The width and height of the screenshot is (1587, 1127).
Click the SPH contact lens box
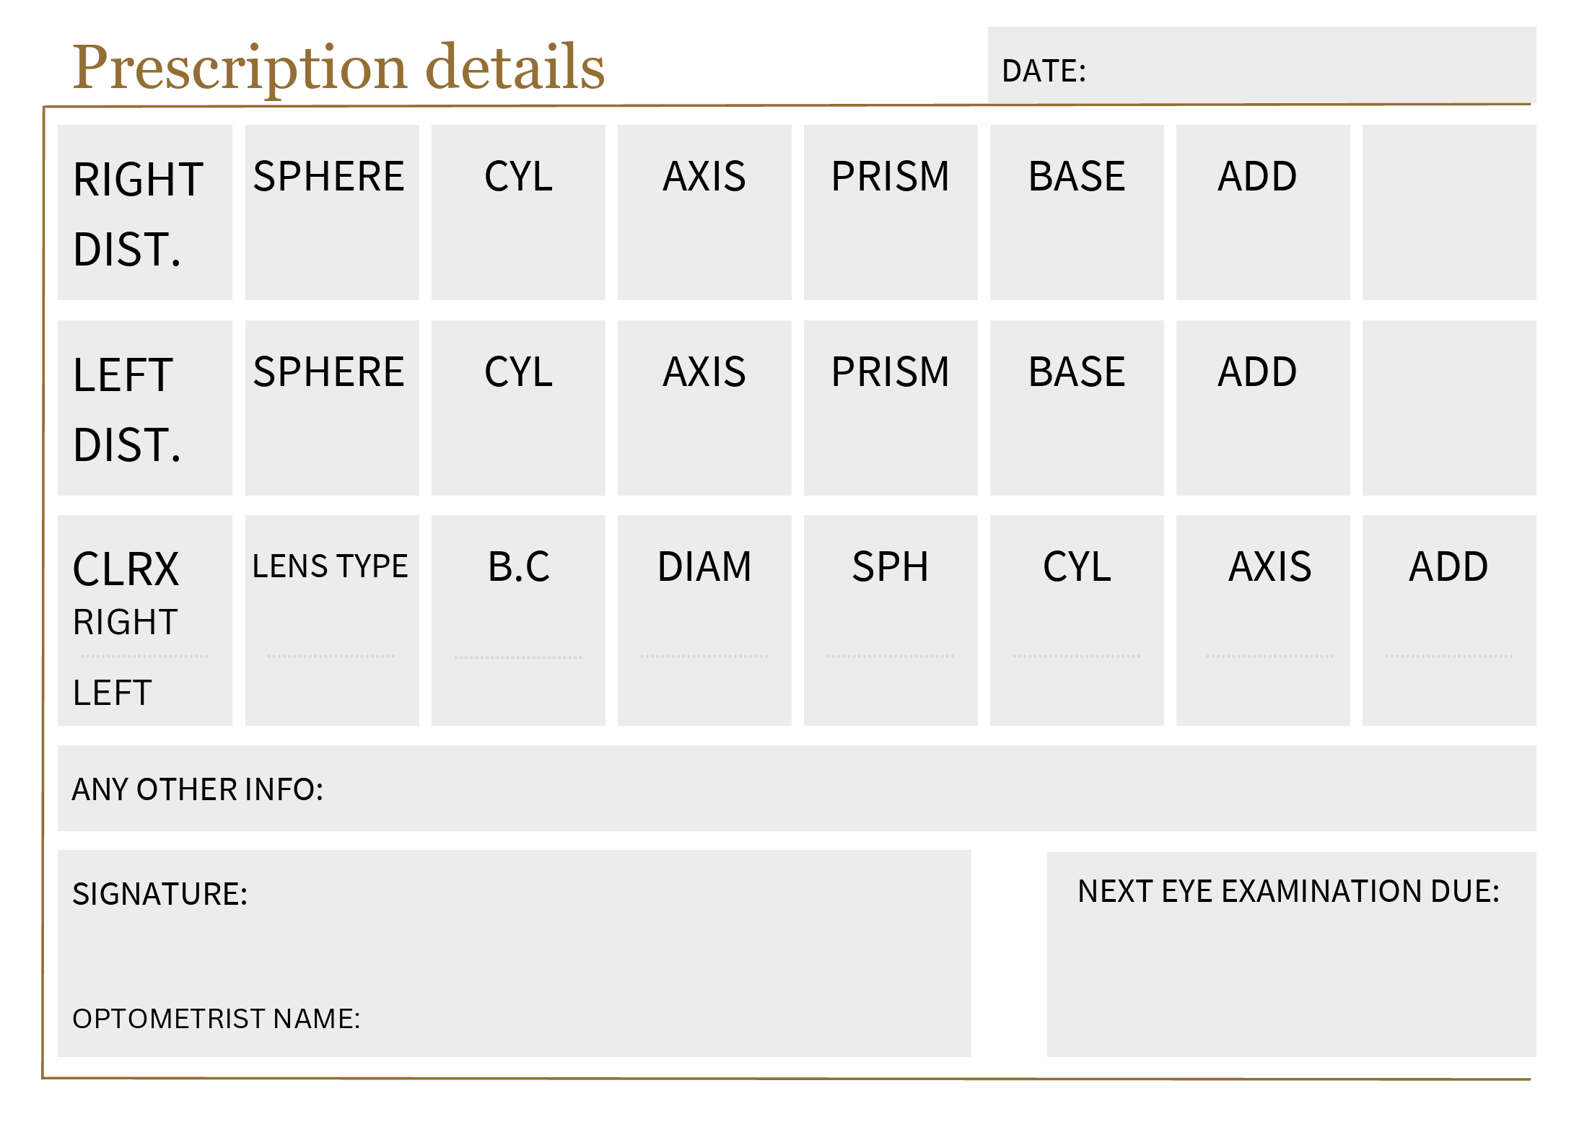891,620
